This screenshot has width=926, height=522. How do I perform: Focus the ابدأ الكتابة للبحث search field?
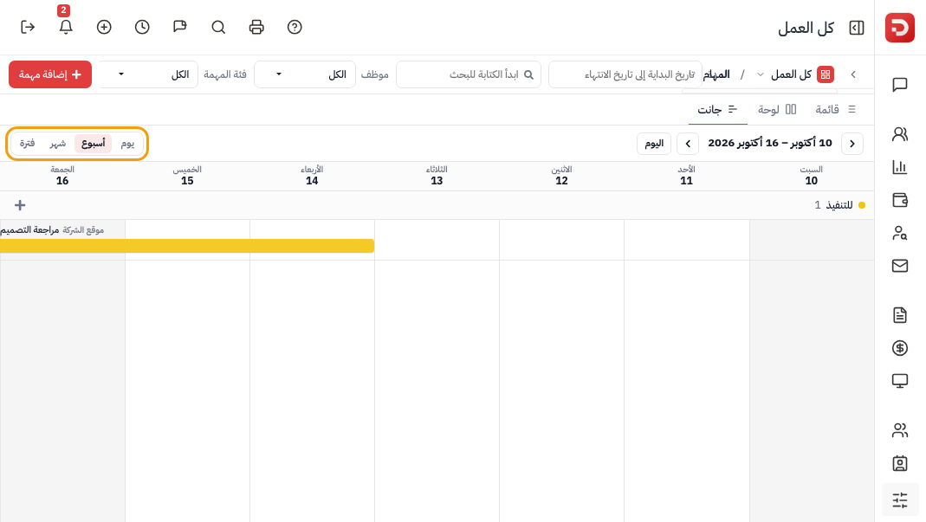coord(469,74)
